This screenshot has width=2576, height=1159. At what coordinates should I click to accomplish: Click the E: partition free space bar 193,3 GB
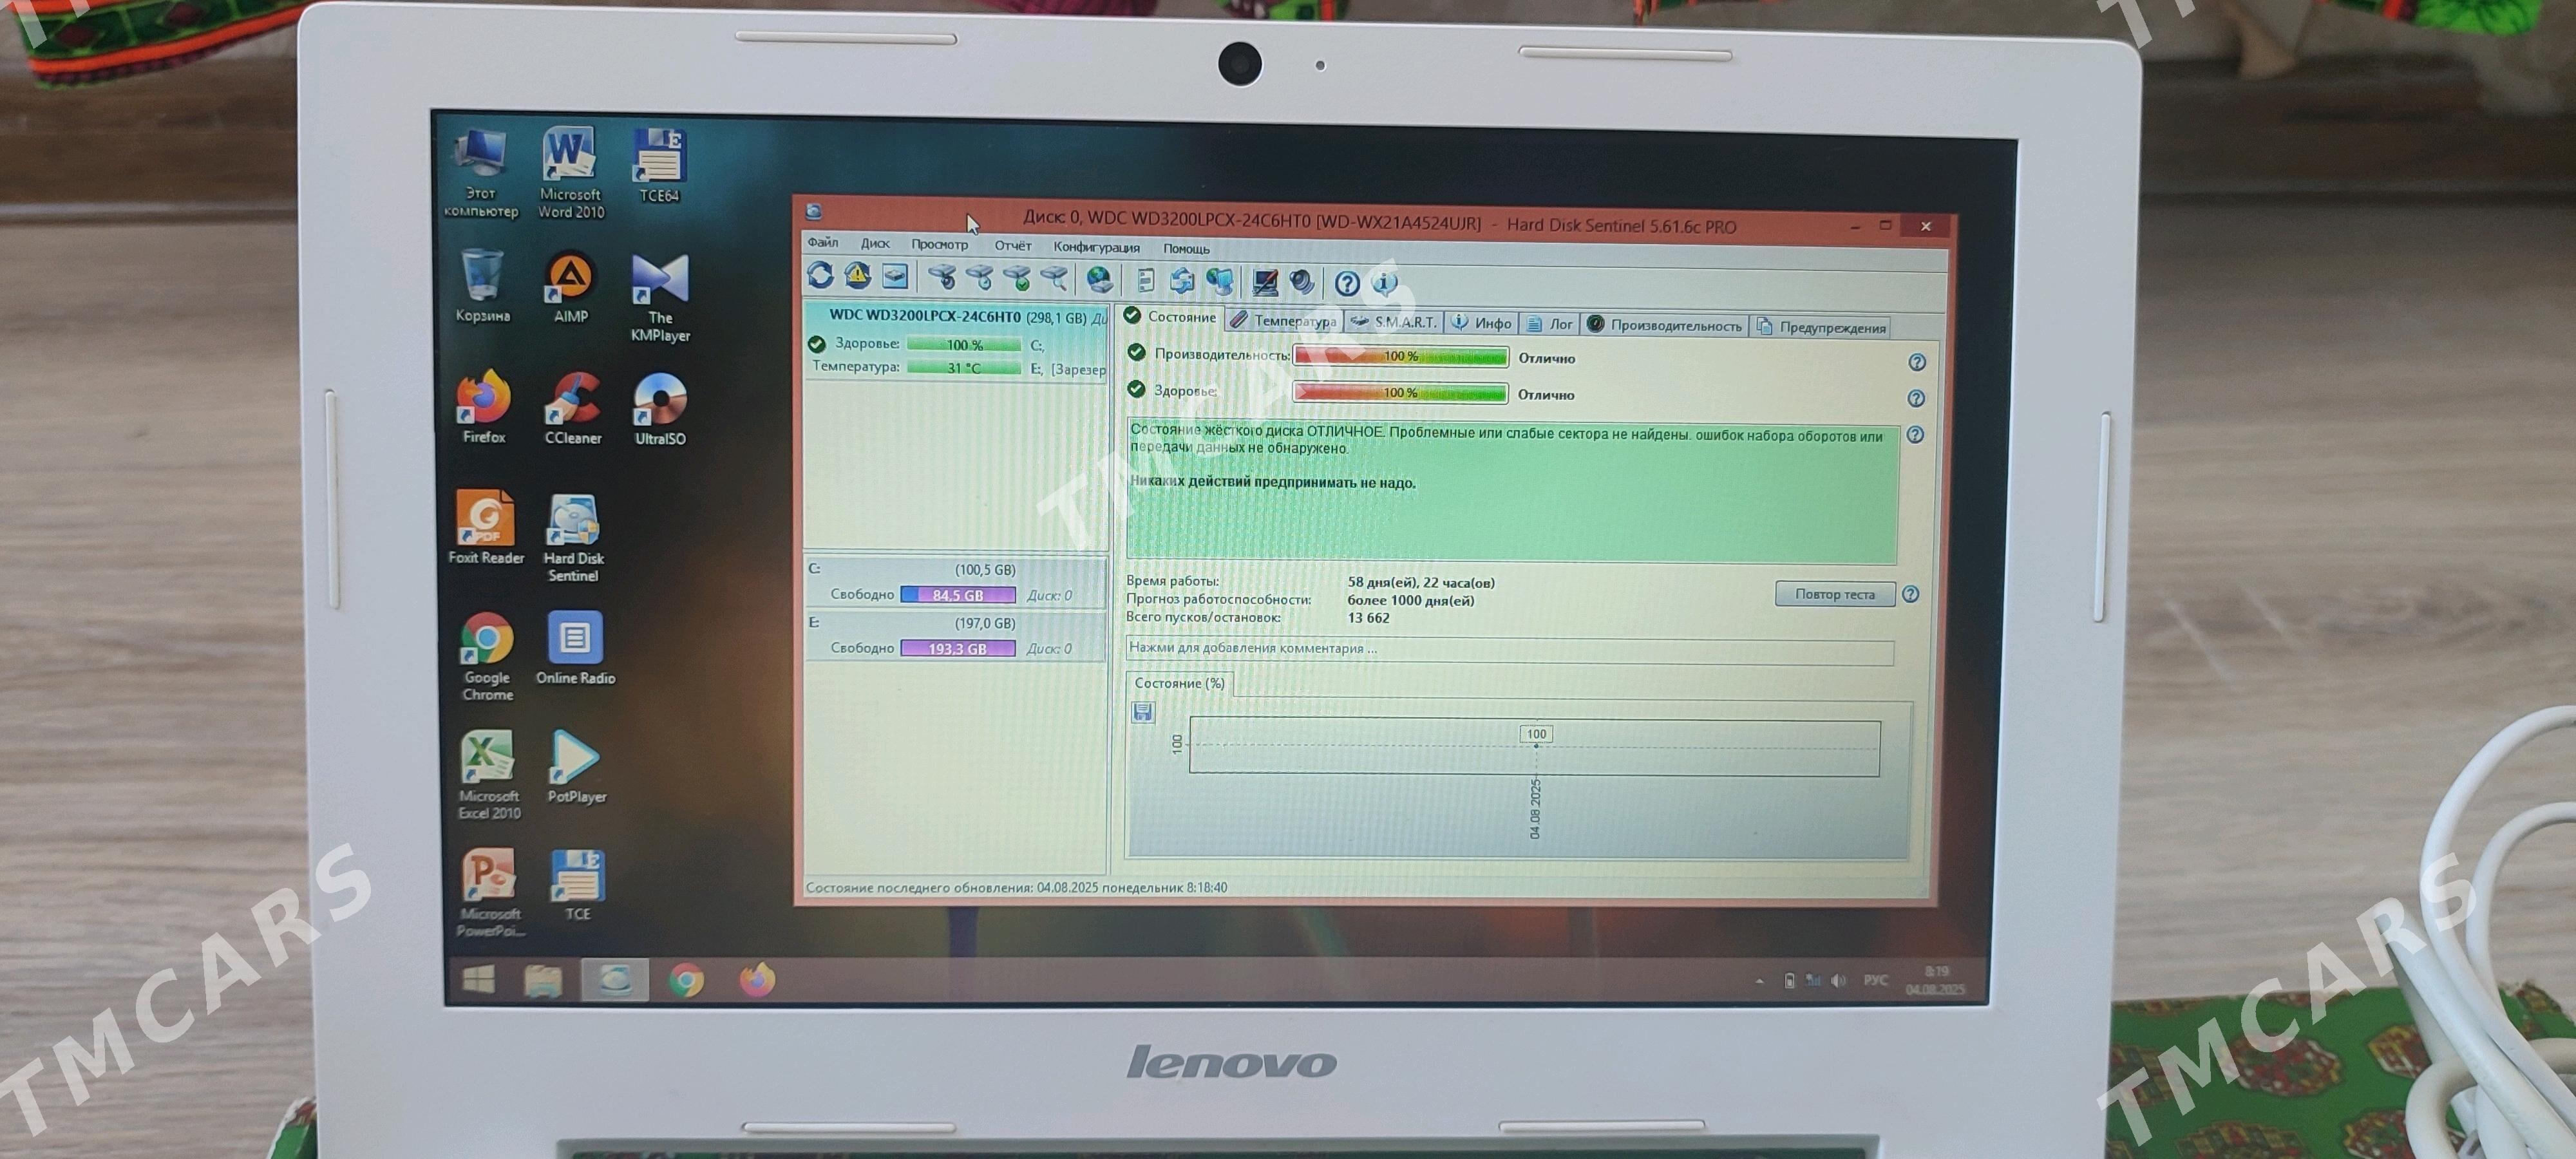(958, 649)
